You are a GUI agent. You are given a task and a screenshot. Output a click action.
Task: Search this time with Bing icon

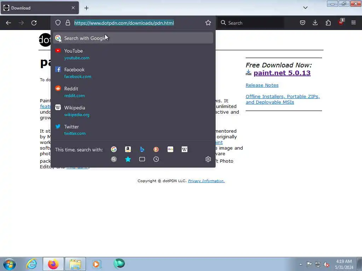pyautogui.click(x=142, y=149)
